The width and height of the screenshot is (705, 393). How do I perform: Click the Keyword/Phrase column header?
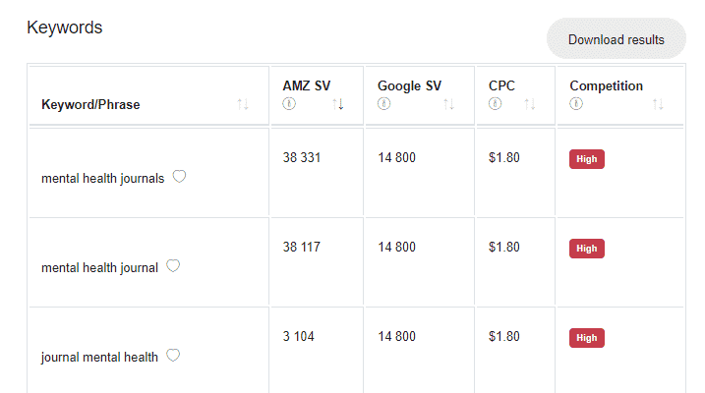click(x=90, y=105)
